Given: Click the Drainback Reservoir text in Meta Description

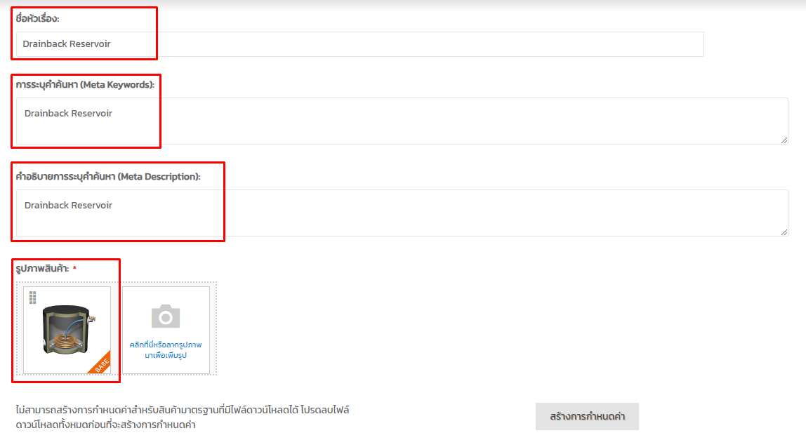Looking at the screenshot, I should click(68, 205).
